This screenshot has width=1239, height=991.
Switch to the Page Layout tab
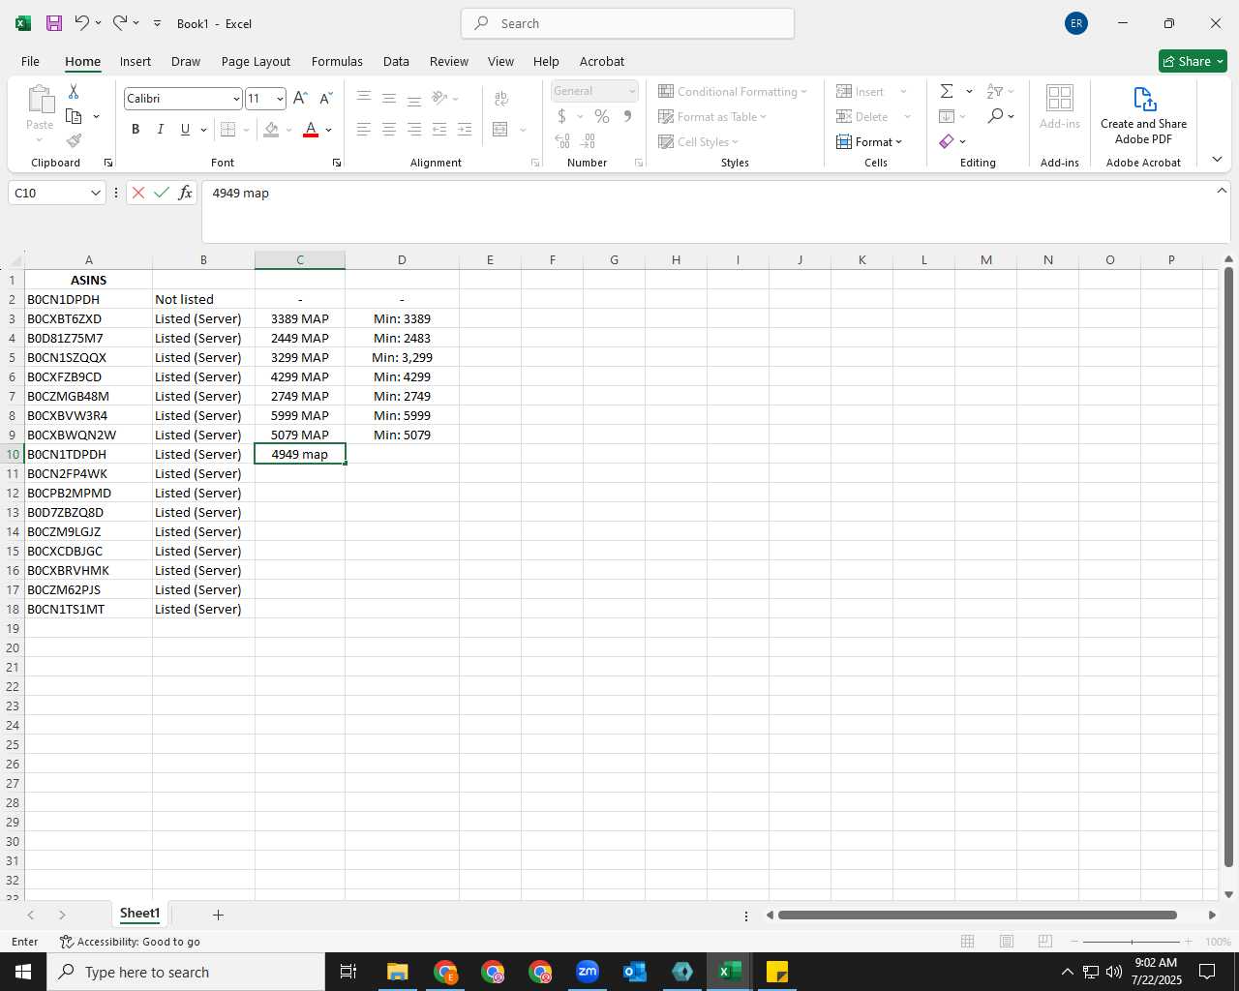(256, 61)
